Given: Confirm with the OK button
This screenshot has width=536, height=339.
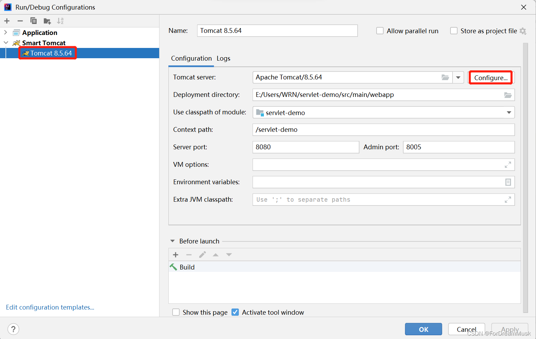Looking at the screenshot, I should tap(423, 329).
